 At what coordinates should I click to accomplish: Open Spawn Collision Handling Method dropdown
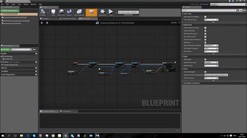[216, 75]
